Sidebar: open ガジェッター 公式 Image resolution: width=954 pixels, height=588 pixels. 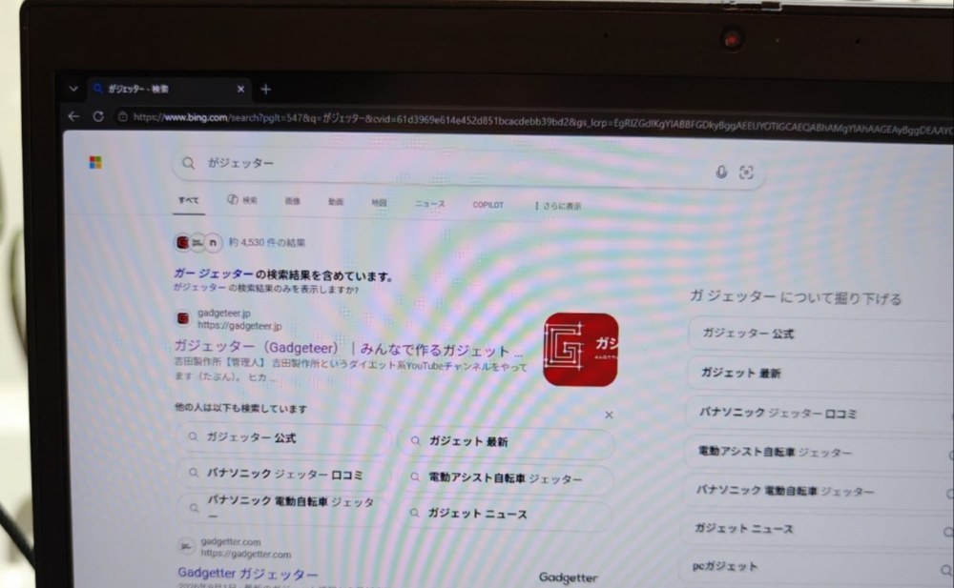click(820, 334)
